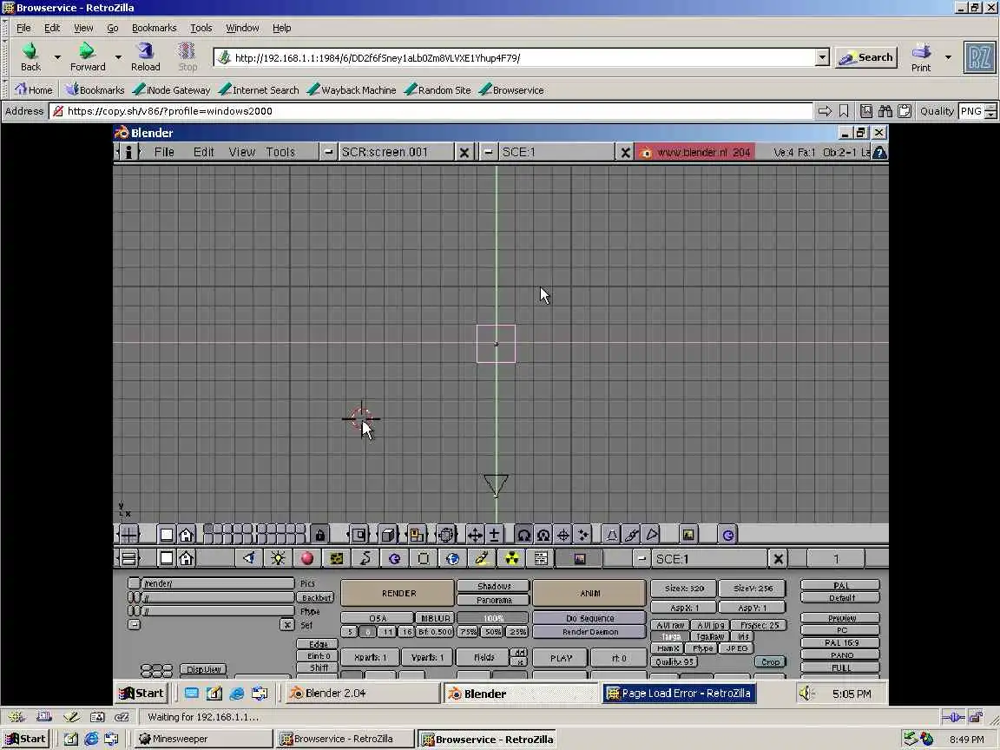Open the Edit buttons square icon

click(x=424, y=559)
